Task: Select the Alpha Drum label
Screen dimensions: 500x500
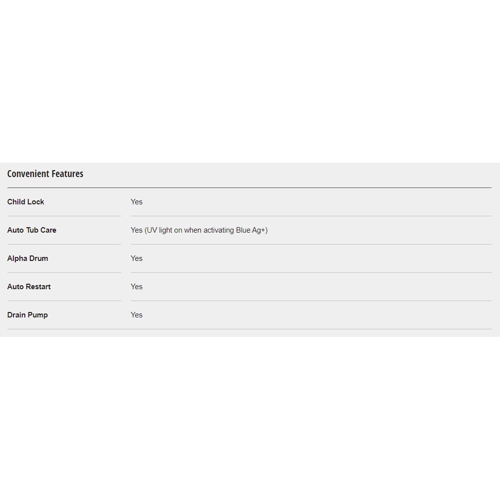Action: 28,258
